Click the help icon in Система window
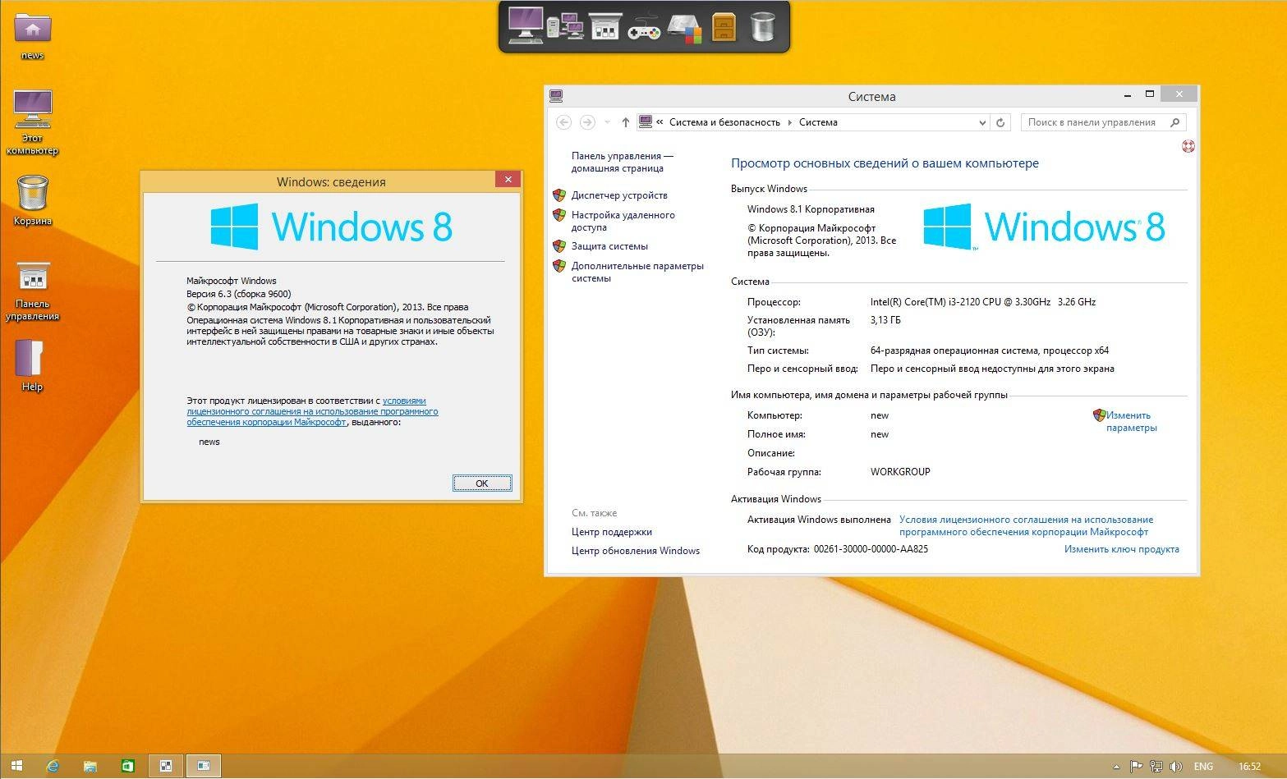The height and width of the screenshot is (779, 1287). [1188, 146]
